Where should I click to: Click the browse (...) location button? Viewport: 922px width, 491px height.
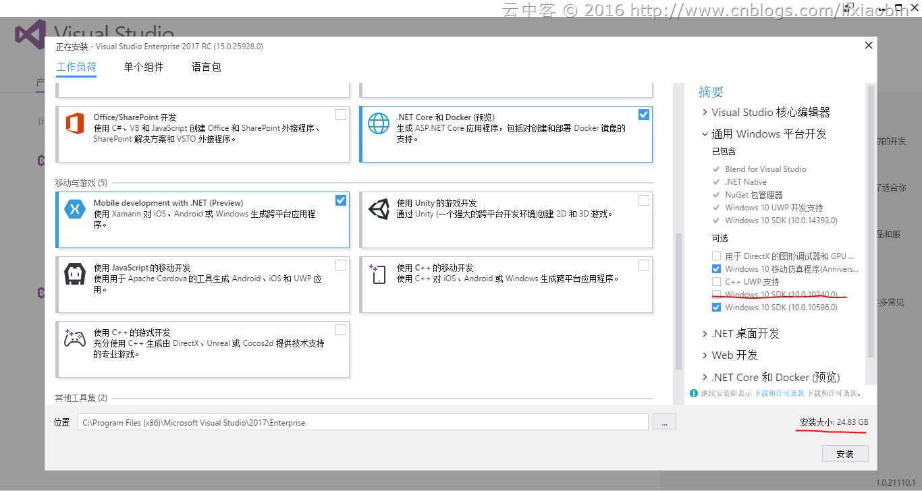[x=664, y=422]
